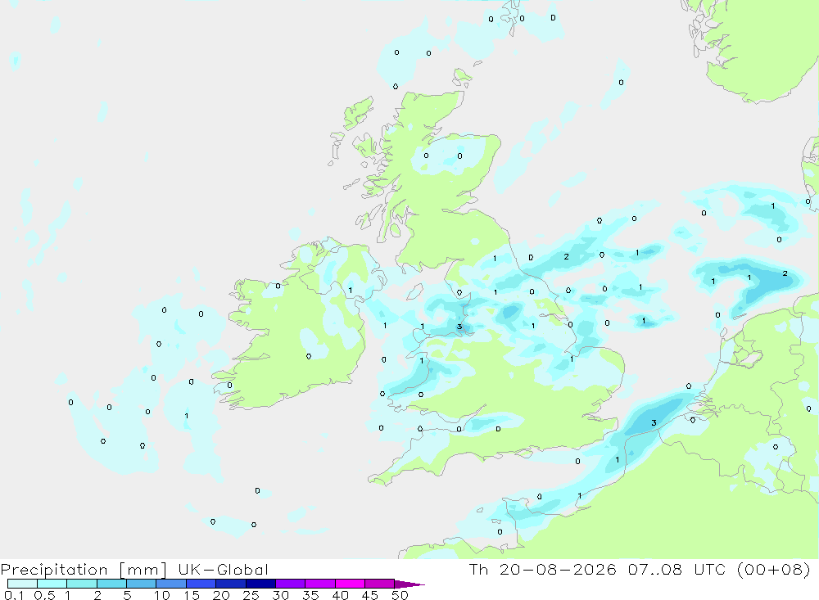
Task: Click the '2' value off northeast England's coast
Action: 566,256
